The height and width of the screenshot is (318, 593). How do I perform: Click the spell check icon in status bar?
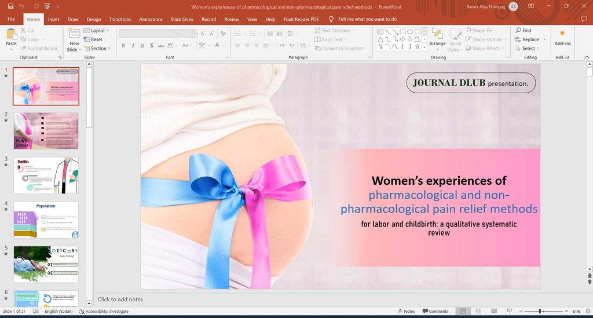[35, 311]
